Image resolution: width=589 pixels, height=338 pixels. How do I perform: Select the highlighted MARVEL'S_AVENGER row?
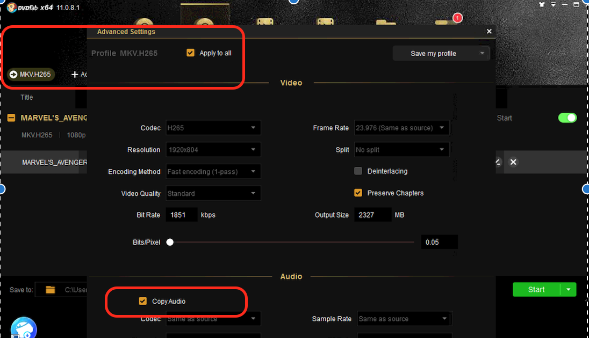tap(44, 162)
